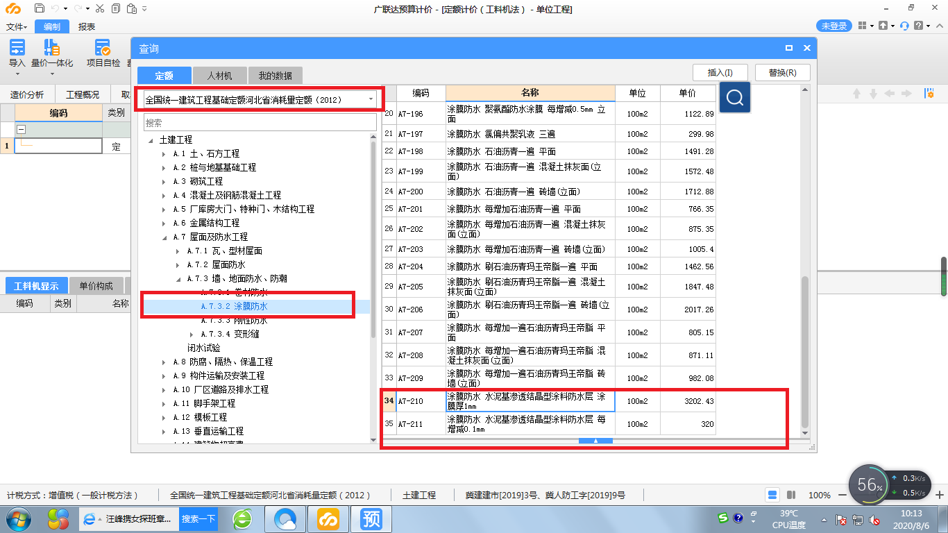Viewport: 948px width, 533px height.
Task: Click the move up arrow icon
Action: pyautogui.click(x=857, y=94)
